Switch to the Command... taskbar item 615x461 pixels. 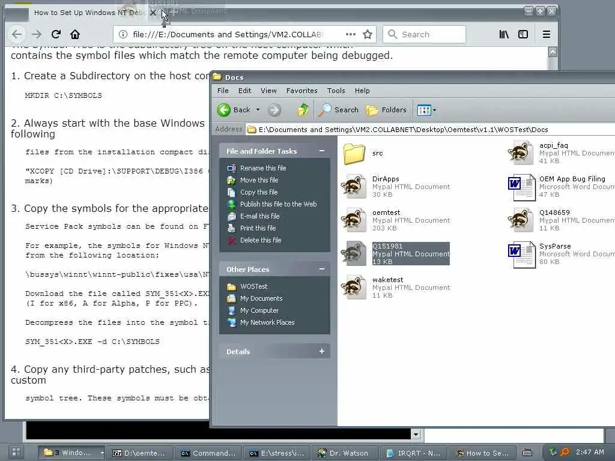coord(208,453)
